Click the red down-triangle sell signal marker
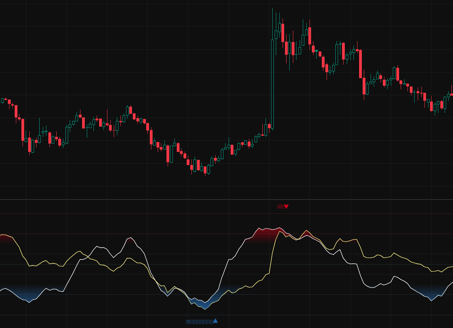 pyautogui.click(x=286, y=206)
